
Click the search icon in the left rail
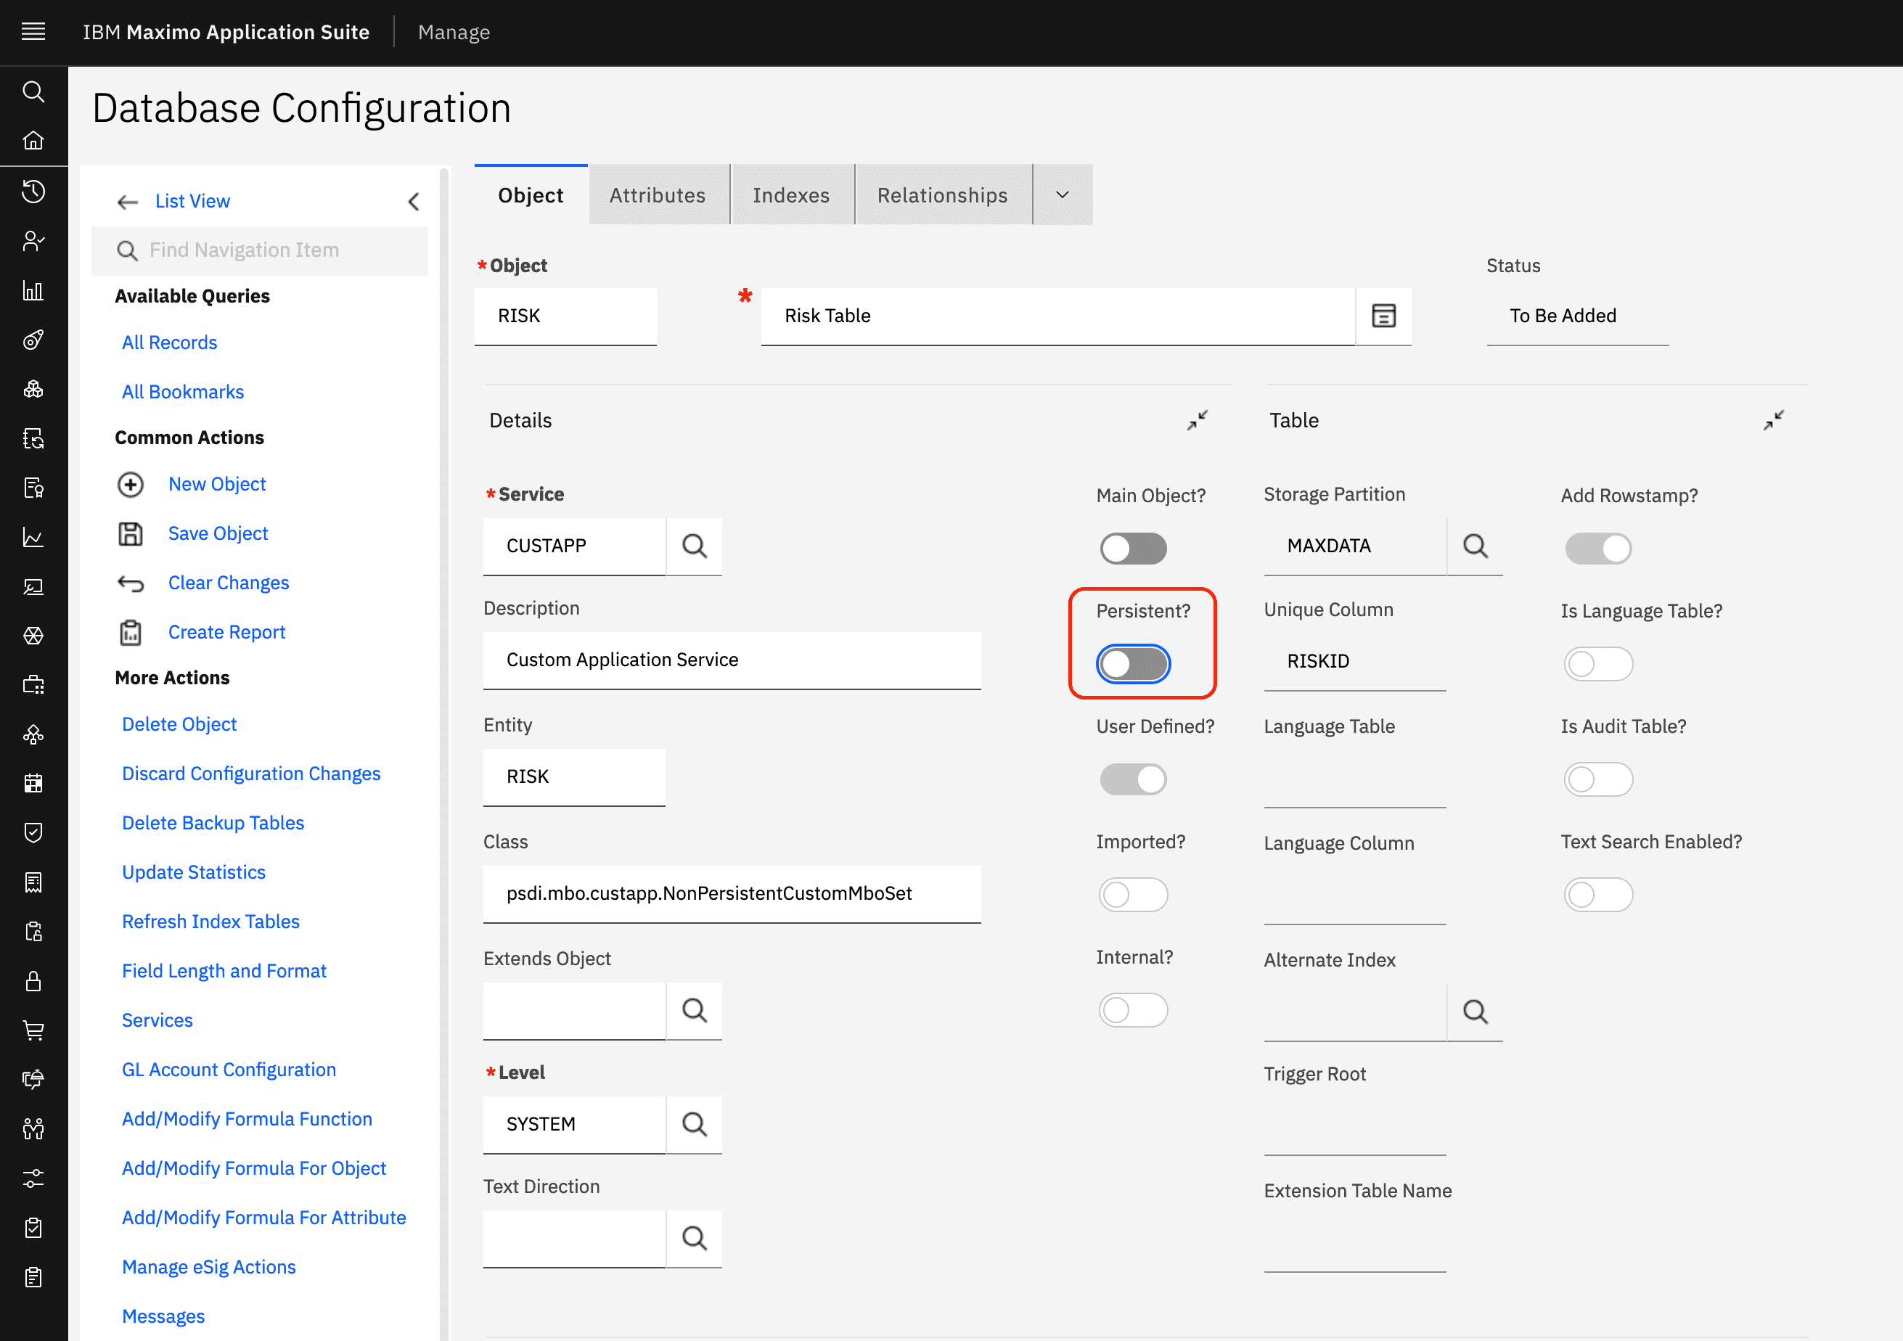33,91
